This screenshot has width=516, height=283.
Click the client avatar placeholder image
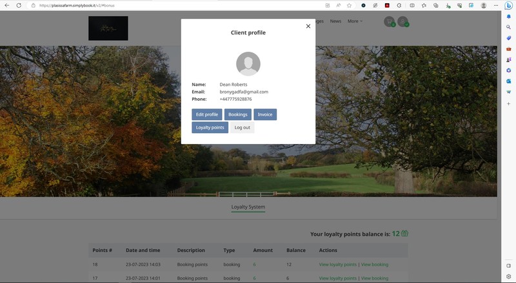point(248,64)
